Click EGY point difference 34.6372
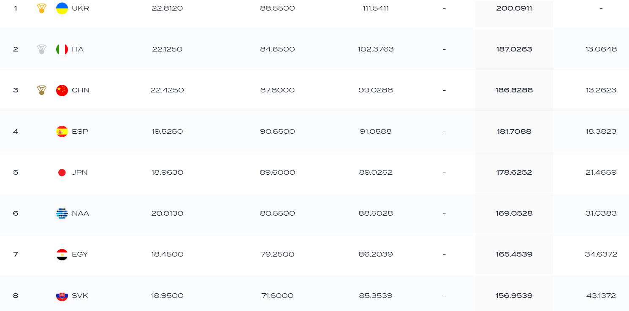 click(601, 254)
